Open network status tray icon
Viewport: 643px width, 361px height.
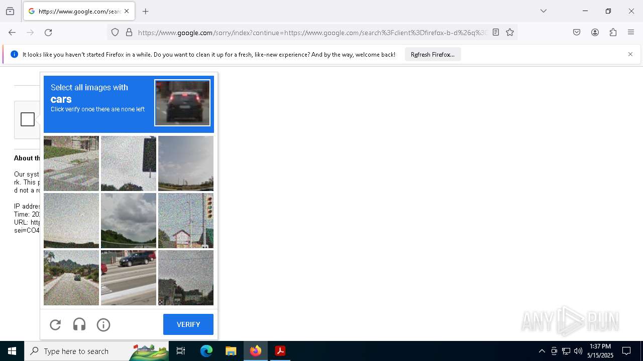(566, 351)
